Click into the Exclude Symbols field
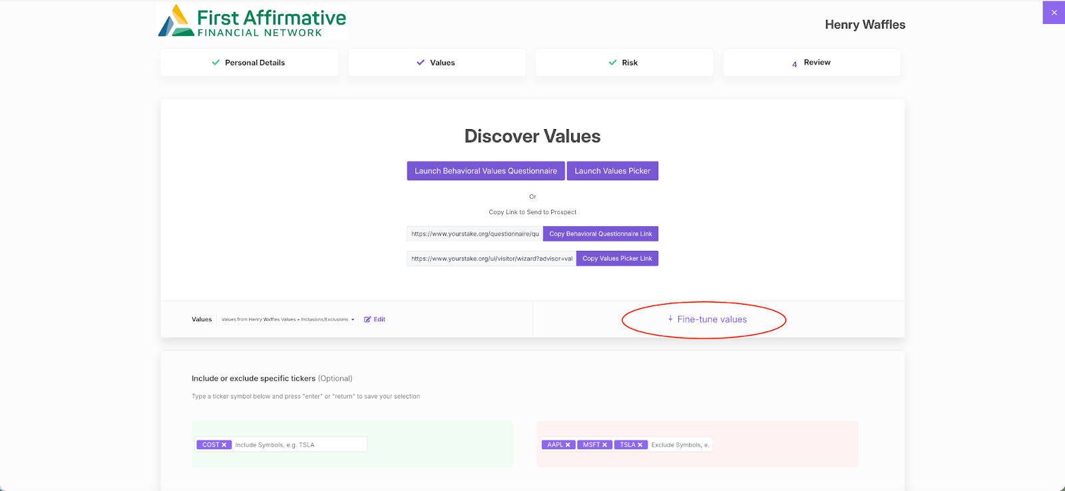Viewport: 1065px width, 491px height. pyautogui.click(x=680, y=445)
